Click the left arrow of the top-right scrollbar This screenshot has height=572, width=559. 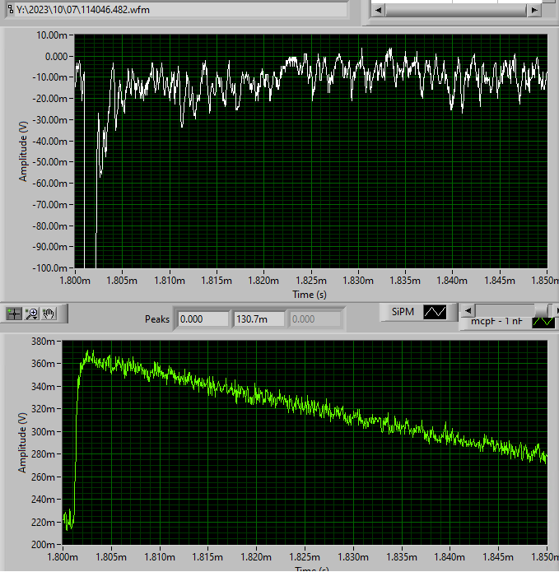coord(379,10)
